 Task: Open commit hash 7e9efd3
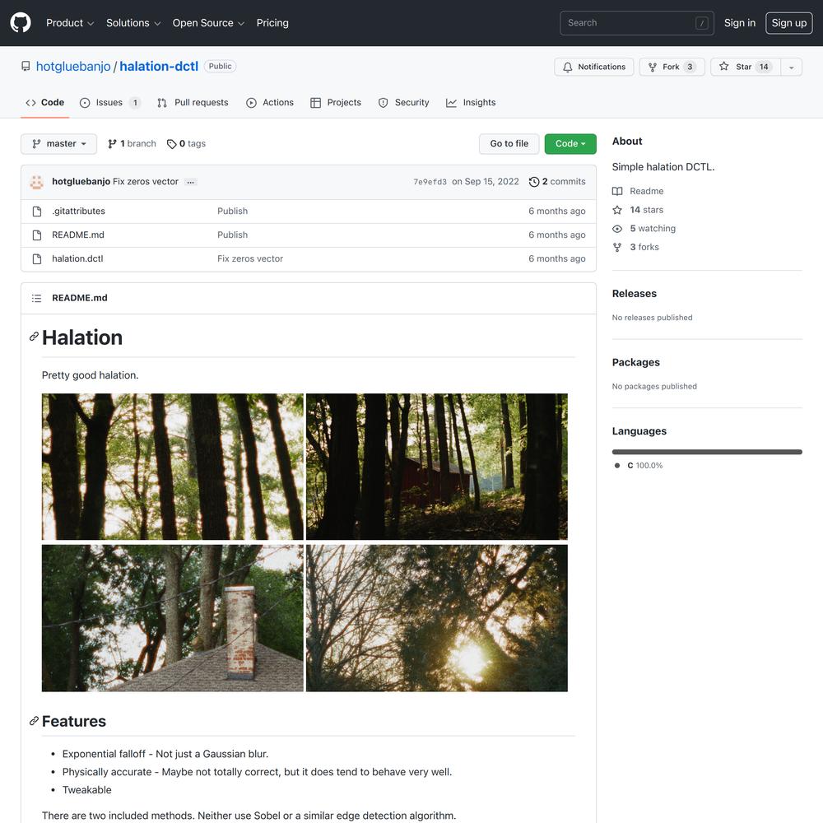click(x=430, y=182)
